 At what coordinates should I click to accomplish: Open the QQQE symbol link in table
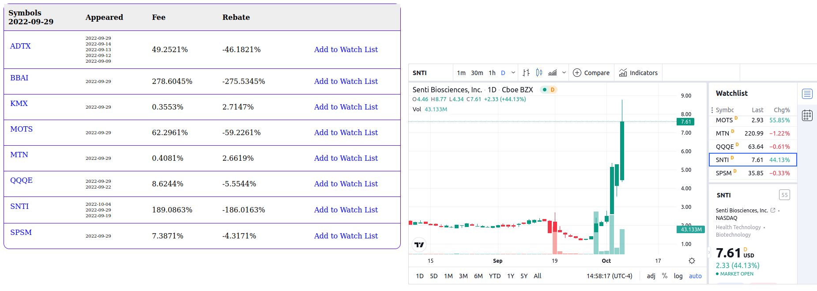coord(22,180)
